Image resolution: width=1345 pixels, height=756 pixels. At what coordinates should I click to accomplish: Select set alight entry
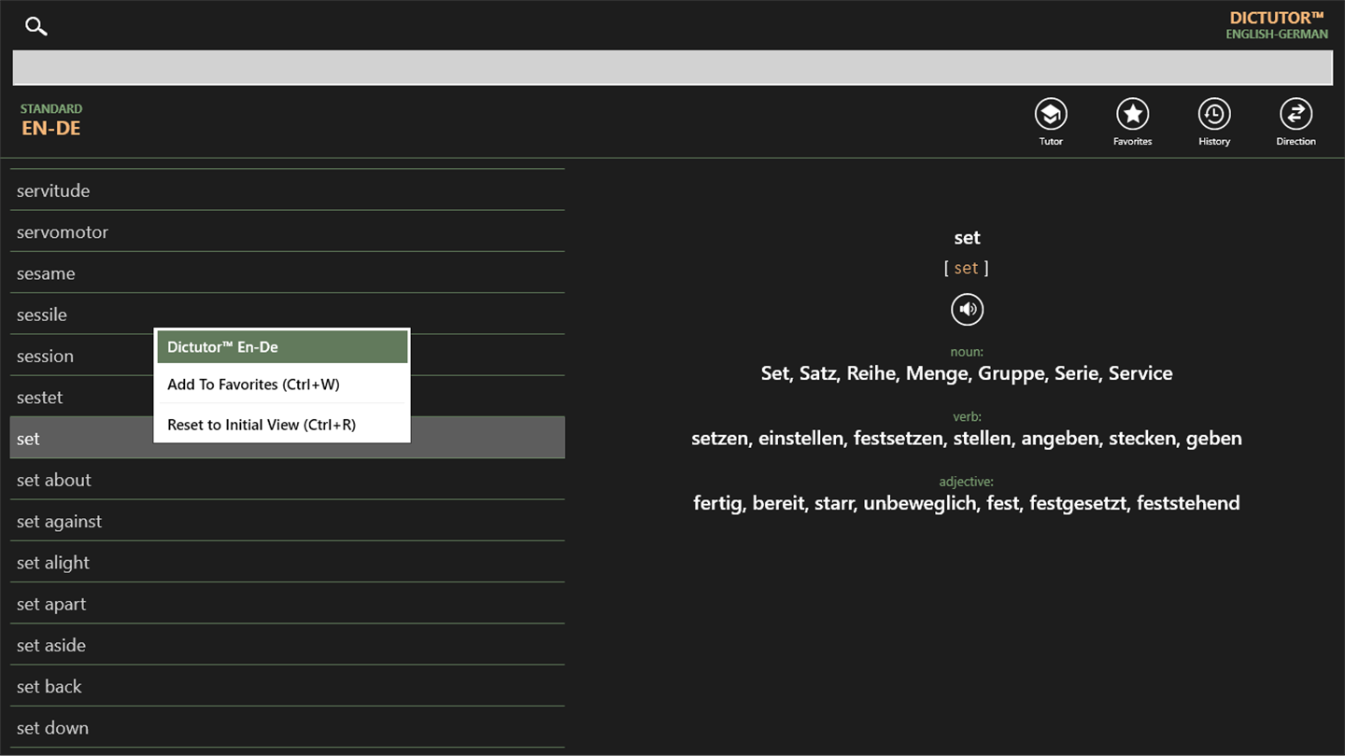pos(288,563)
